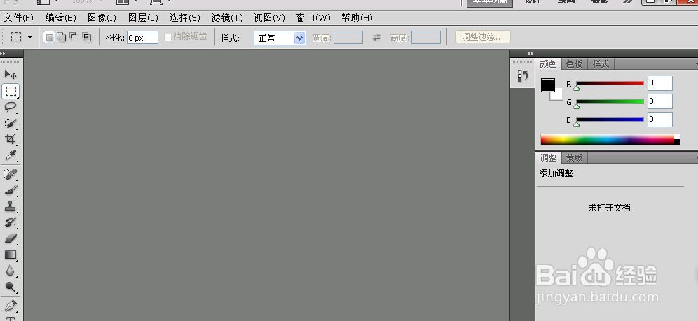Select the Move tool
This screenshot has width=698, height=321.
click(11, 74)
